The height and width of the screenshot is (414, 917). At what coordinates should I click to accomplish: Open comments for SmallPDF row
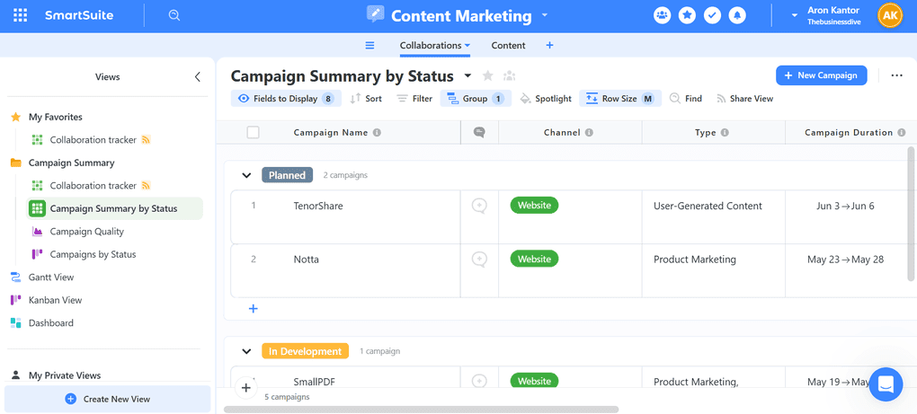479,381
